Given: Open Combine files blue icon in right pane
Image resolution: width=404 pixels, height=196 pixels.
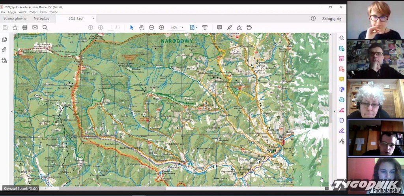Looking at the screenshot, I should coord(342,90).
